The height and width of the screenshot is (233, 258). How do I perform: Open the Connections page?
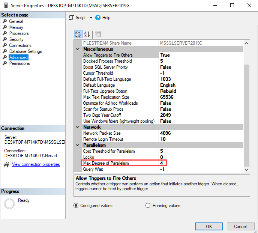click(x=20, y=45)
